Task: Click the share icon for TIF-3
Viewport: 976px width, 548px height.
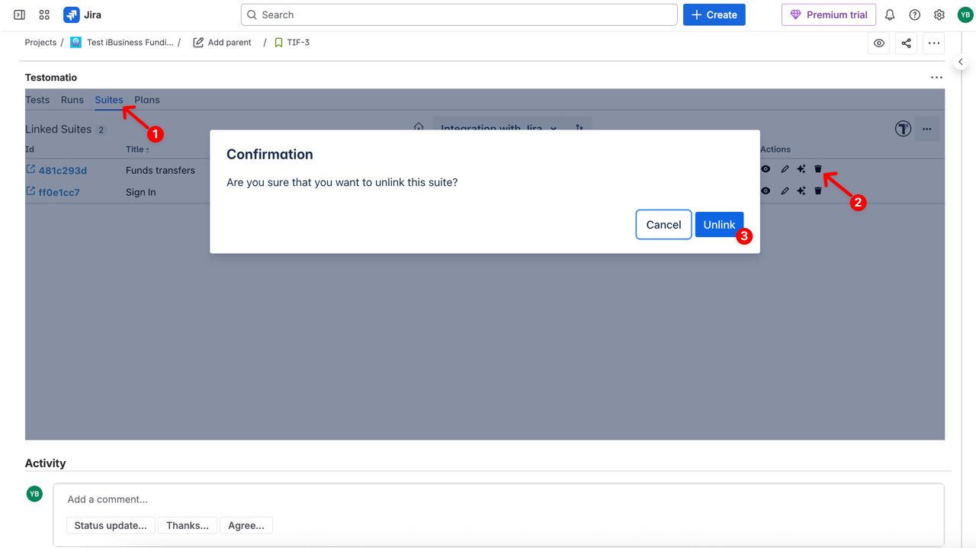Action: pos(906,43)
